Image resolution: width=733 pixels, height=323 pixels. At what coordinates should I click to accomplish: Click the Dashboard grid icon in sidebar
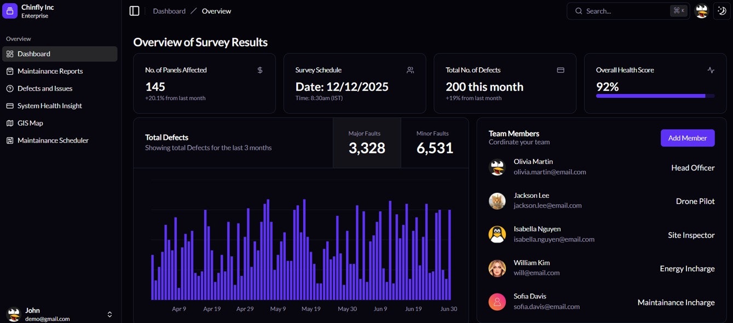point(10,54)
